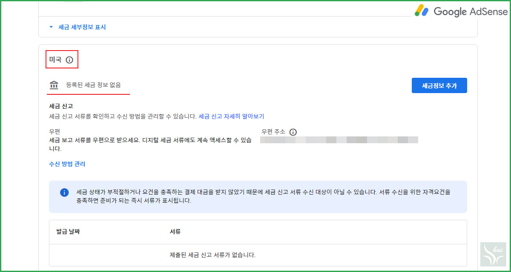
Task: Click the info icon next to 우편 주소
Action: (293, 132)
